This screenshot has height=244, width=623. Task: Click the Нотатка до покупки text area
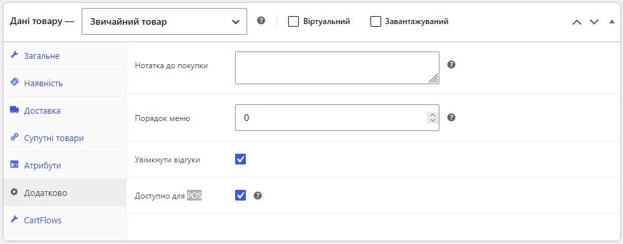tap(337, 68)
